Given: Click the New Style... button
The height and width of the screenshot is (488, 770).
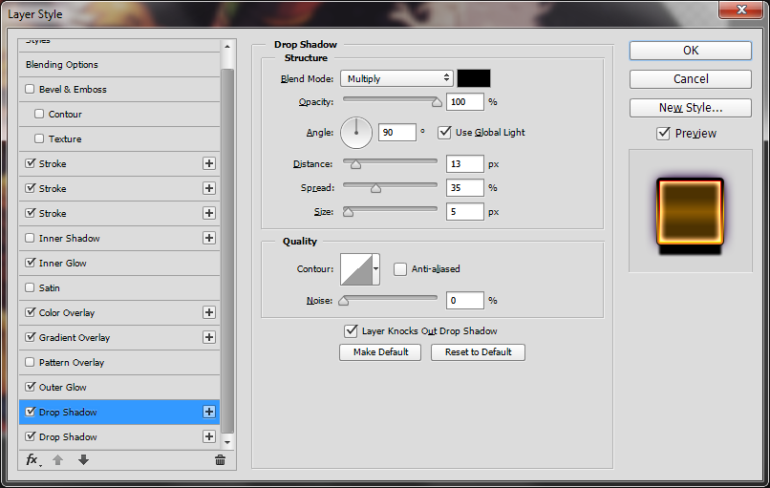Looking at the screenshot, I should [x=691, y=108].
